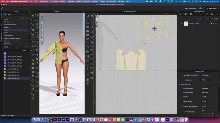Open the Sewing menu

pos(63,1)
